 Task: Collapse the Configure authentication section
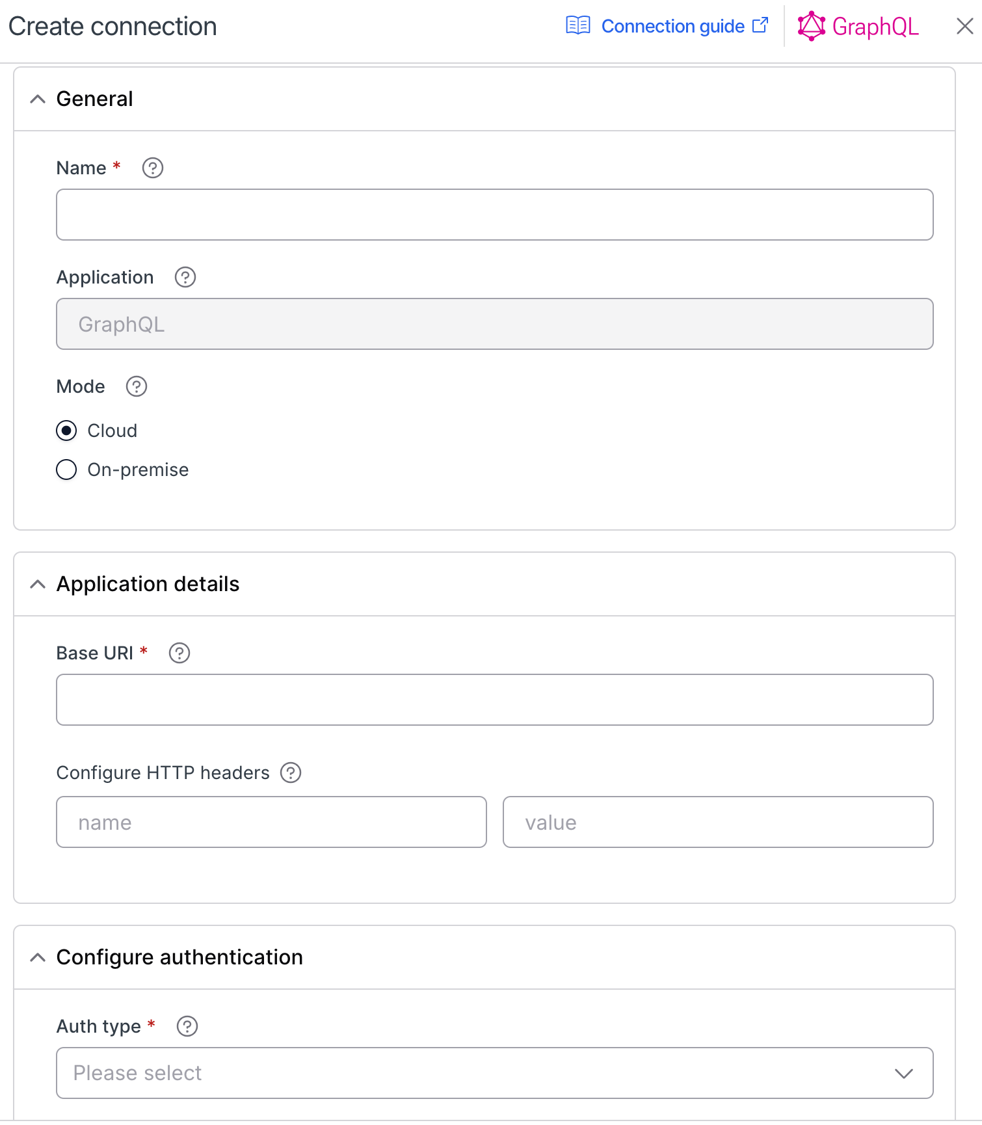point(38,957)
